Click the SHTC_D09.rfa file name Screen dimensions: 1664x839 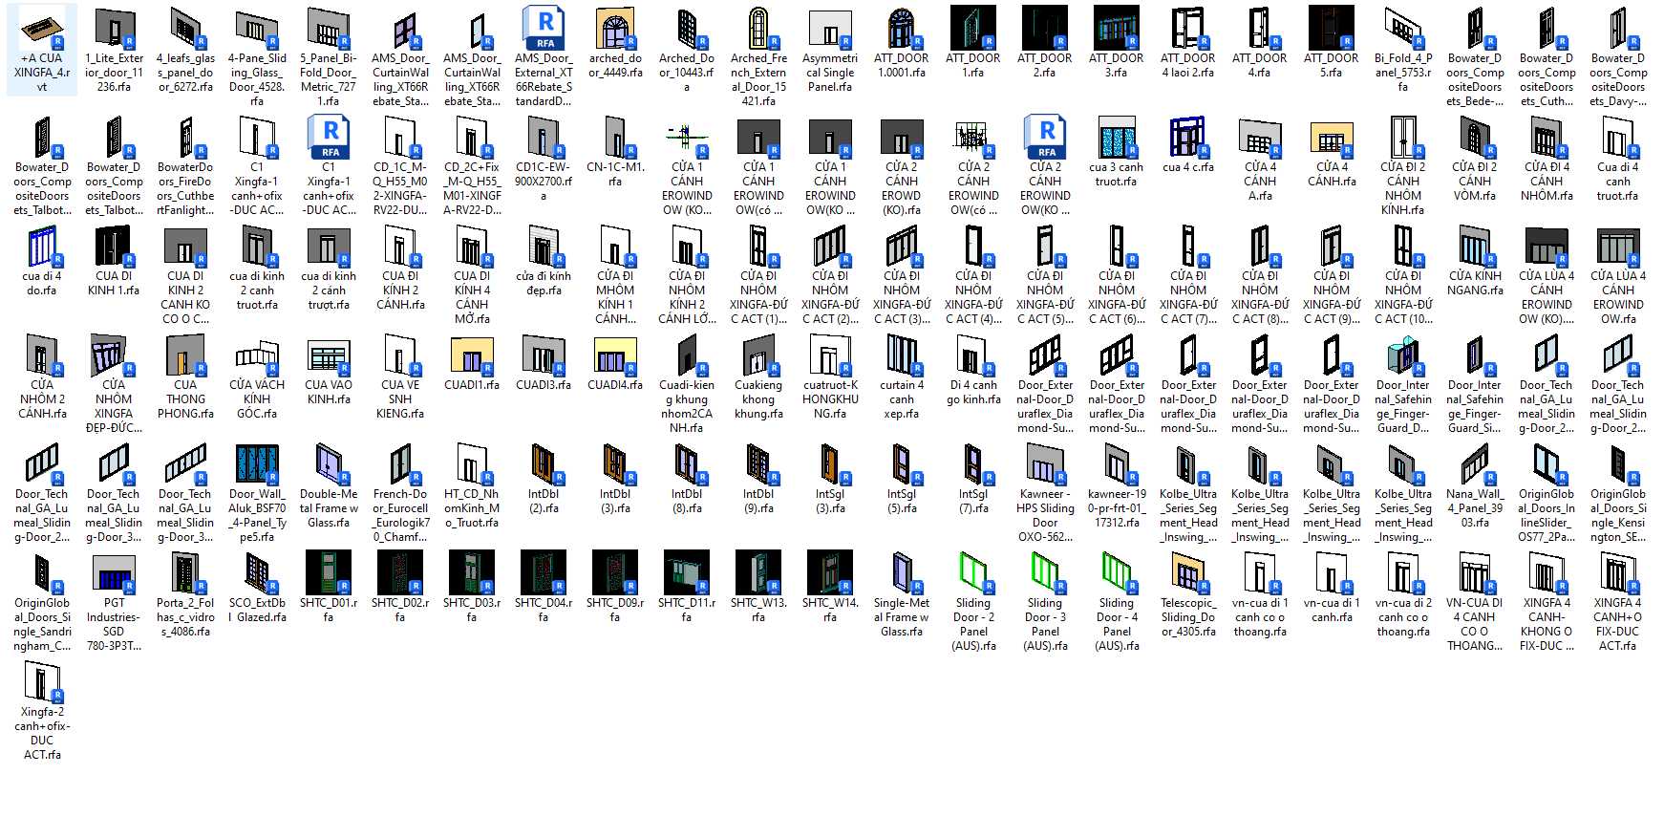(x=615, y=610)
